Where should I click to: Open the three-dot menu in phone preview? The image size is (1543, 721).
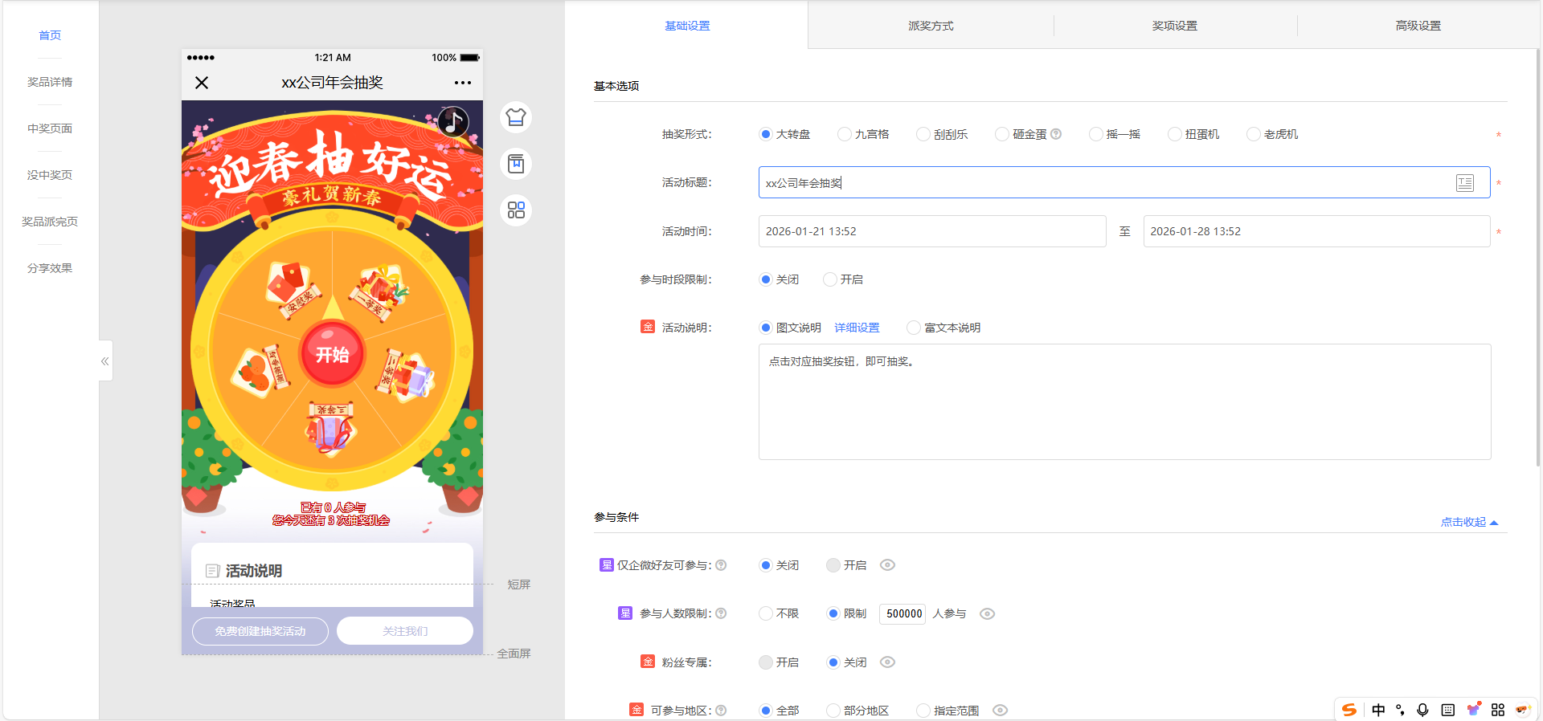click(x=462, y=83)
